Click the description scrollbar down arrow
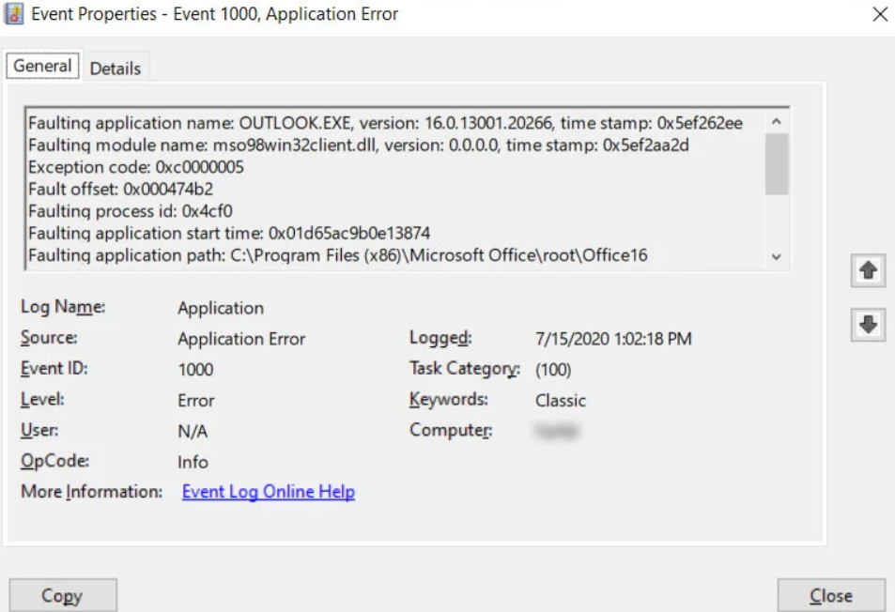This screenshot has height=612, width=895. tap(777, 256)
